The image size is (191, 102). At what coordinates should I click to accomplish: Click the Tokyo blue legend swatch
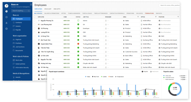[86, 77]
